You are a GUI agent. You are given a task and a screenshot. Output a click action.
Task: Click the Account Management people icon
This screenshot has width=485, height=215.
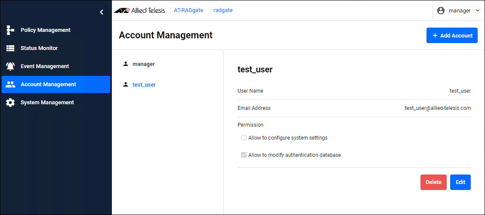(x=11, y=84)
